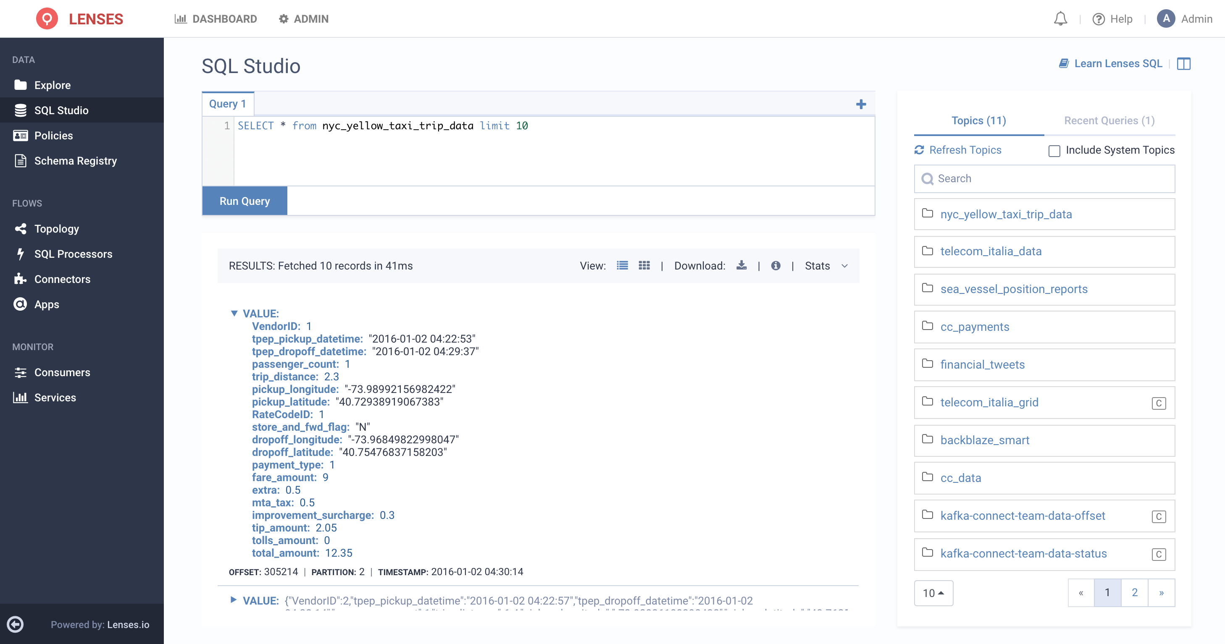Open the Stats dropdown
Screen dimensions: 1225x644
[826, 266]
